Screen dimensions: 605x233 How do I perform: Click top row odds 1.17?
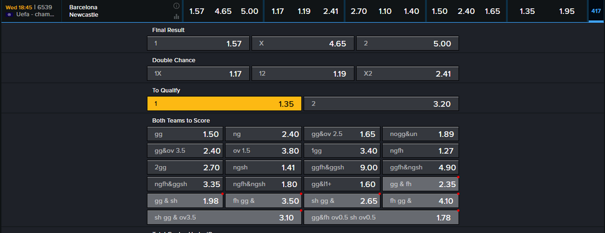(278, 11)
